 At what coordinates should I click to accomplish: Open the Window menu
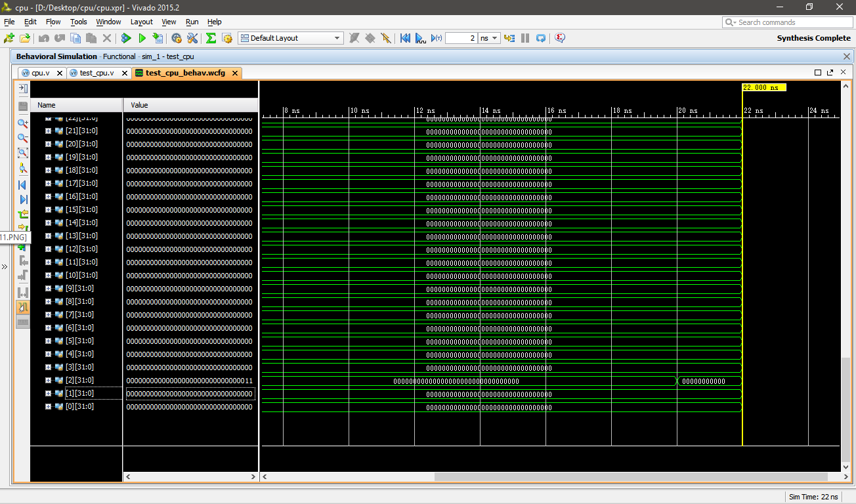pos(108,22)
